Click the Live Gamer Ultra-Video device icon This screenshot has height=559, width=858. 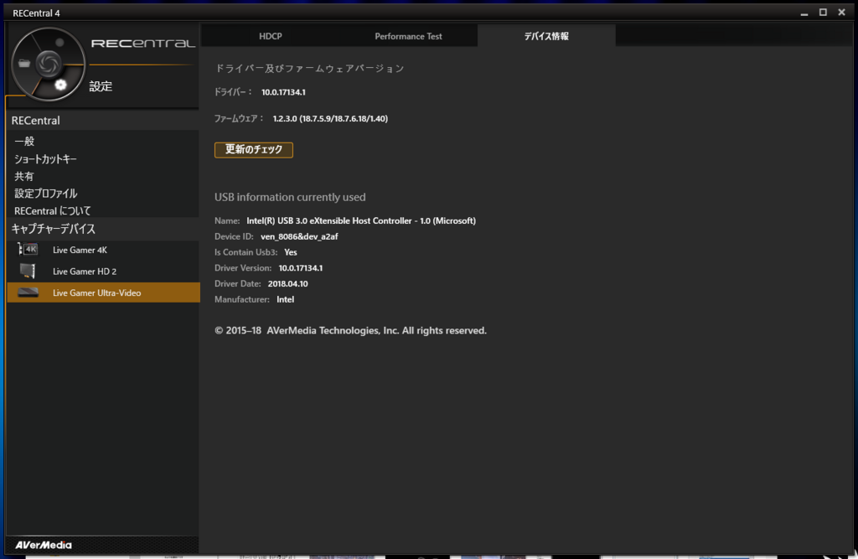pos(28,292)
